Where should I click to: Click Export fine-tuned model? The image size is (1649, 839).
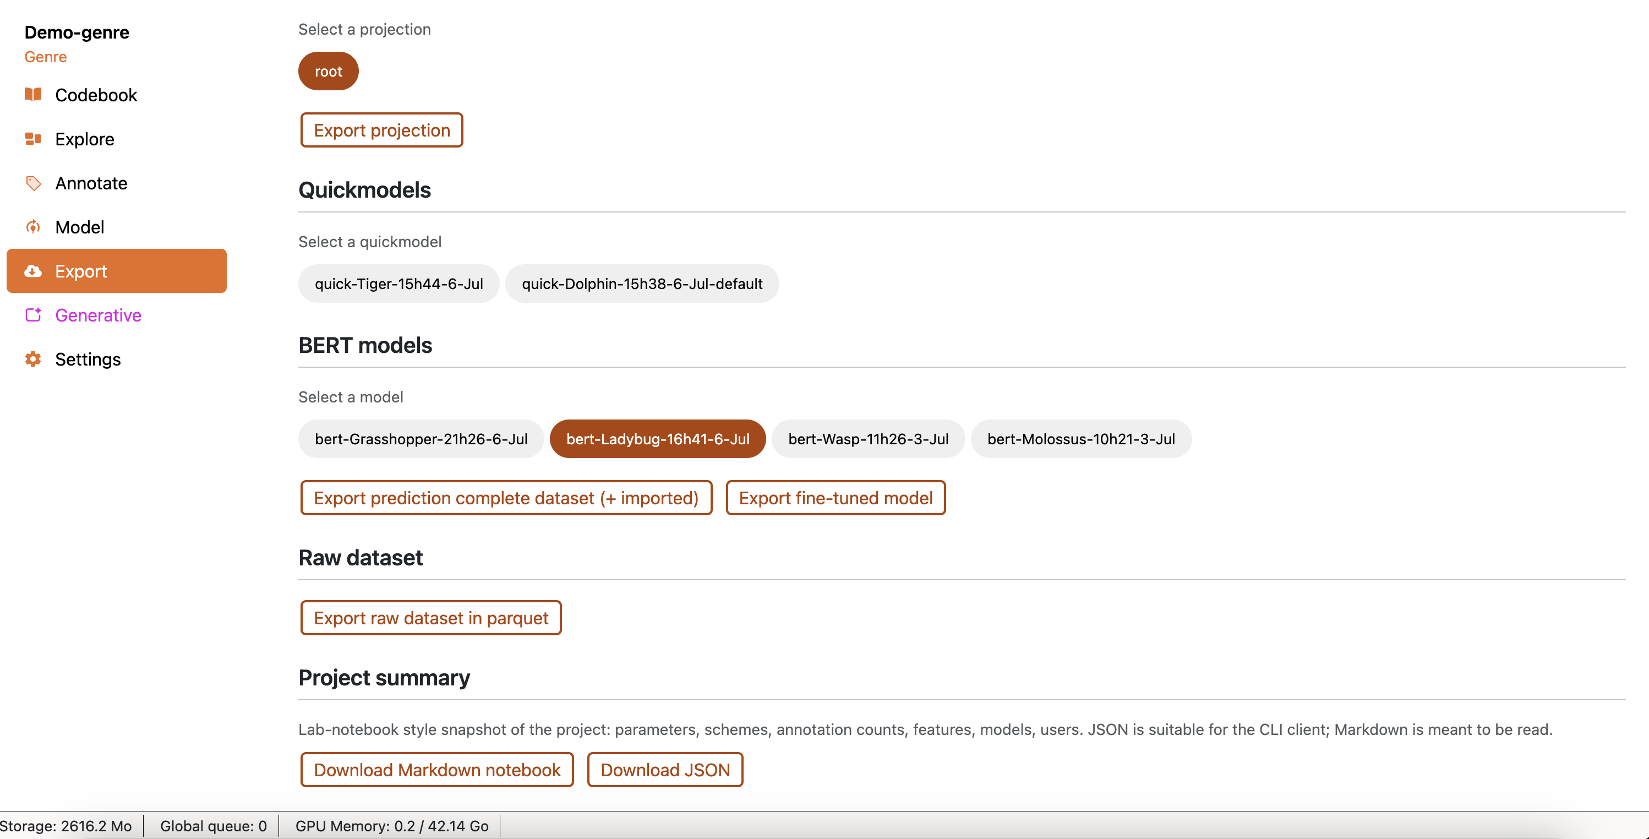(x=836, y=498)
